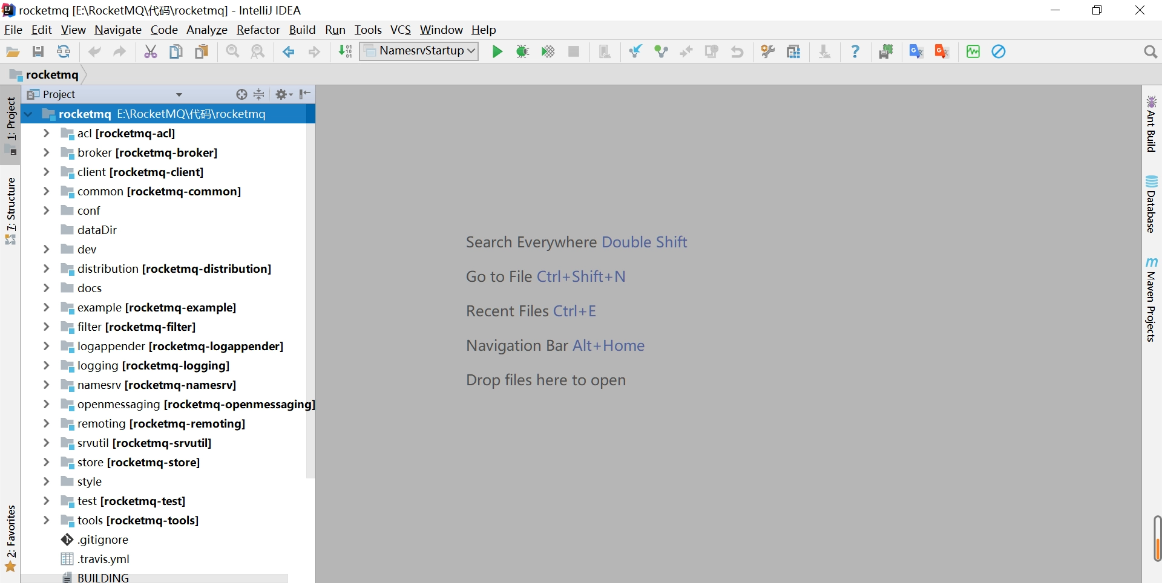Hide the Project panel with pin icon

click(x=305, y=94)
